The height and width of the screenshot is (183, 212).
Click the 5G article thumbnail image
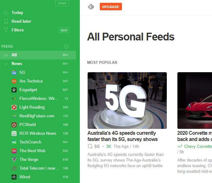(127, 101)
